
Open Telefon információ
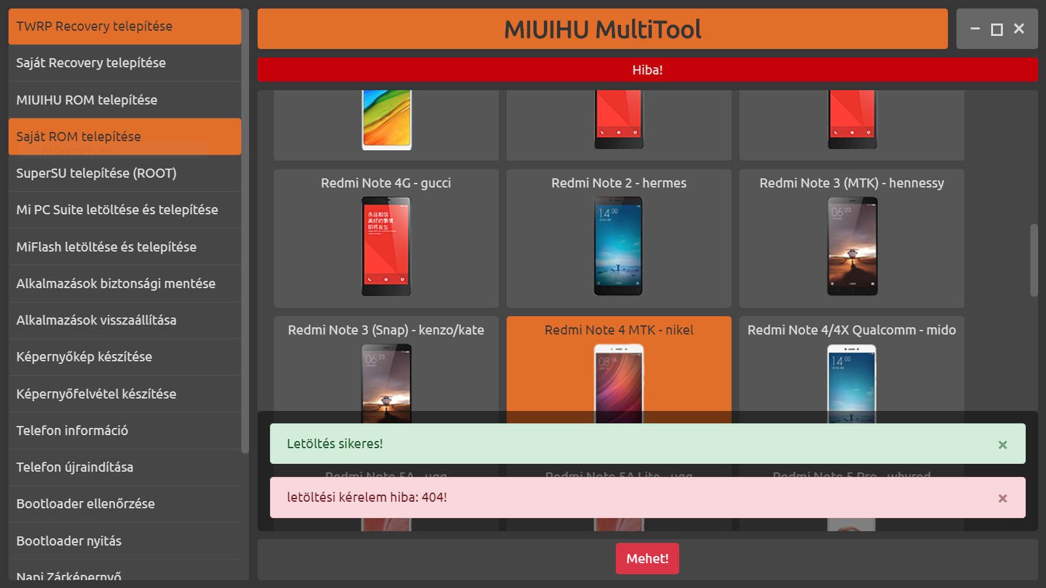tap(125, 431)
